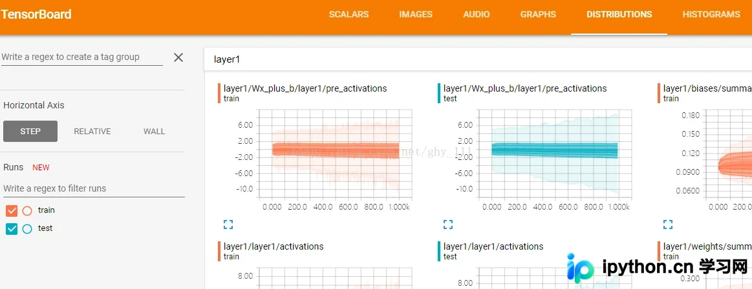Click the 'layer1/Wx_plus_b/layer1/pre_activations' test title
Image resolution: width=752 pixels, height=289 pixels.
tap(525, 88)
